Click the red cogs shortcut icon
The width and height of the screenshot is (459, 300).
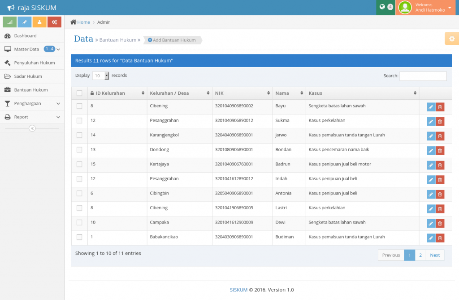[54, 22]
